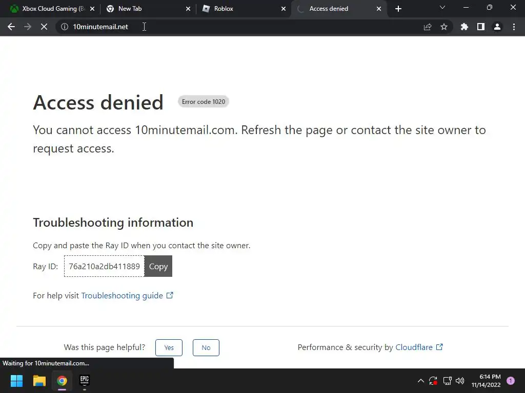Toggle the browser side panel

pyautogui.click(x=481, y=27)
